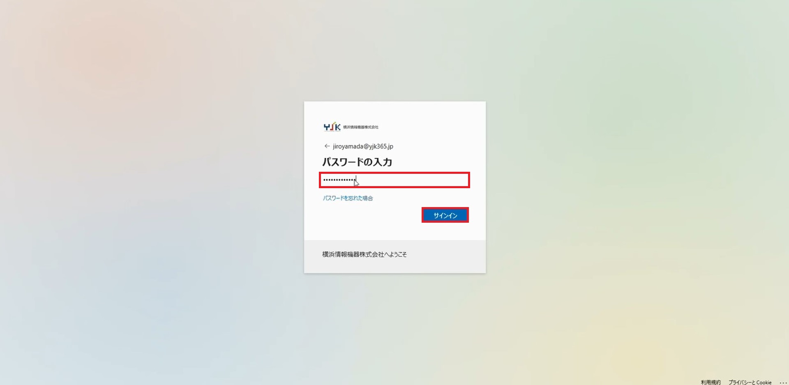
Task: Click the YJK company logo
Action: (332, 127)
